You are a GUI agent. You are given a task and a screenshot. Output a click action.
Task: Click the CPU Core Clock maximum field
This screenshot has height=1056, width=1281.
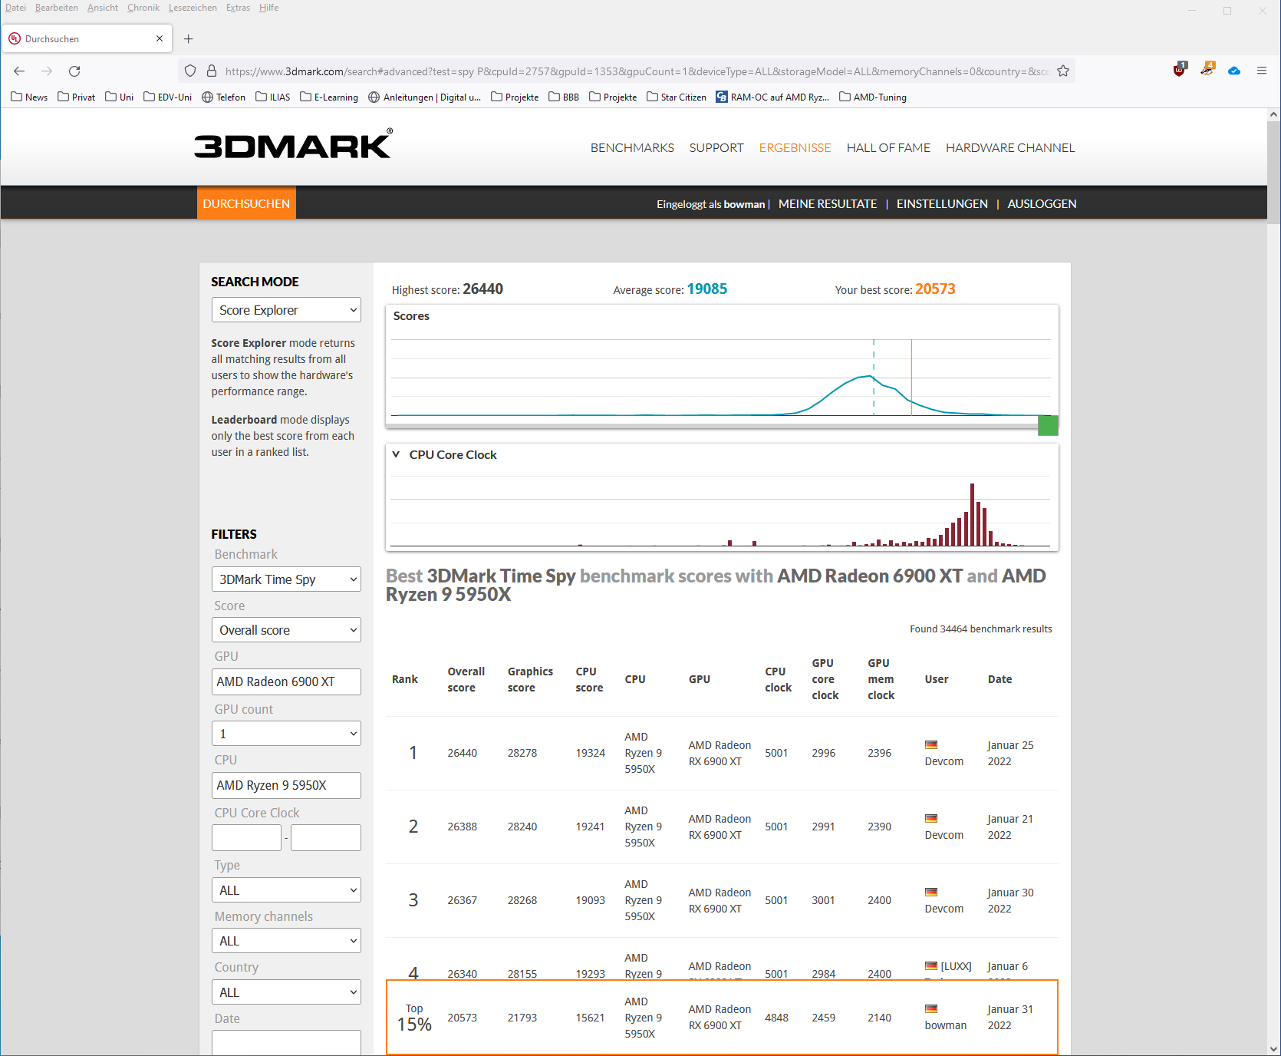click(x=326, y=837)
